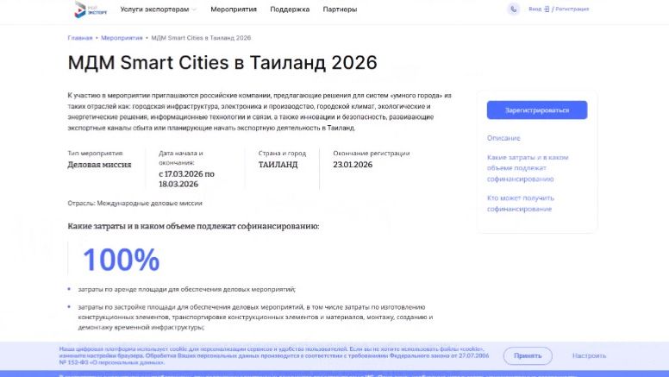Jump to Какие затраты подлежат софинансированию link

pyautogui.click(x=528, y=168)
